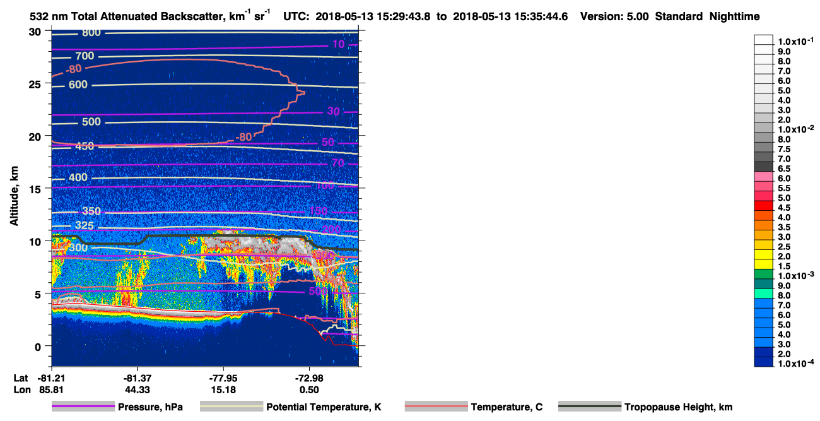
Task: Click latitude value -81.21
Action: pos(52,378)
